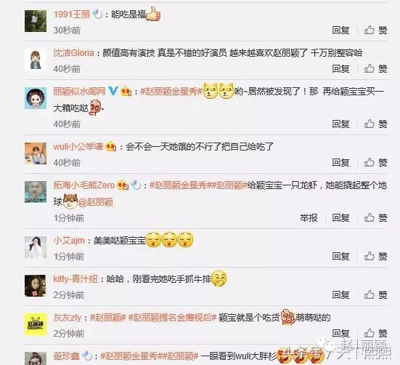Open kitty-青汁妞's avatar picture
This screenshot has height=365, width=400.
click(x=36, y=286)
